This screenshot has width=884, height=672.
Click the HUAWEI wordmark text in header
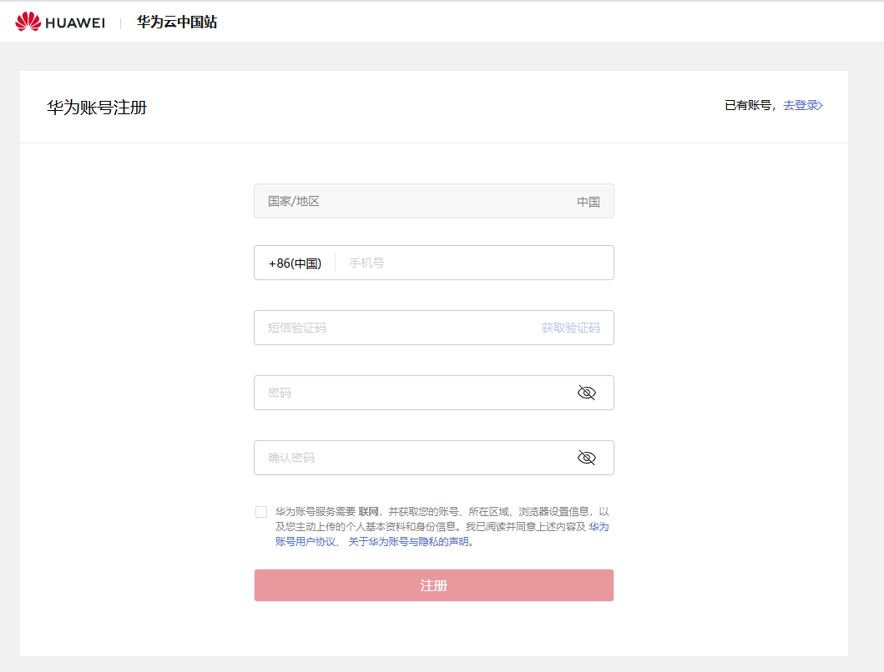[75, 23]
